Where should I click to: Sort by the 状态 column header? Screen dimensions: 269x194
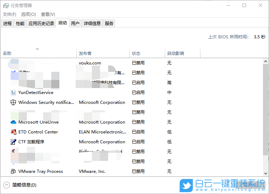(147, 53)
